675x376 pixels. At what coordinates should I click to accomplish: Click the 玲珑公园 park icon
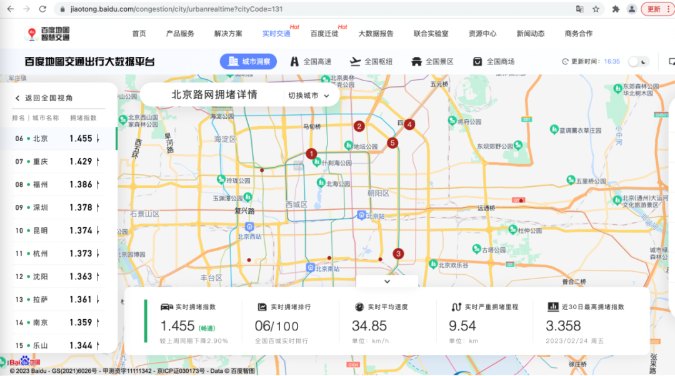tap(221, 179)
